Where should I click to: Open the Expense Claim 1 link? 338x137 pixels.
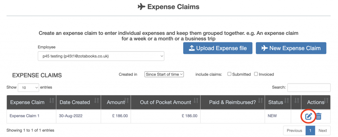pos(24,116)
